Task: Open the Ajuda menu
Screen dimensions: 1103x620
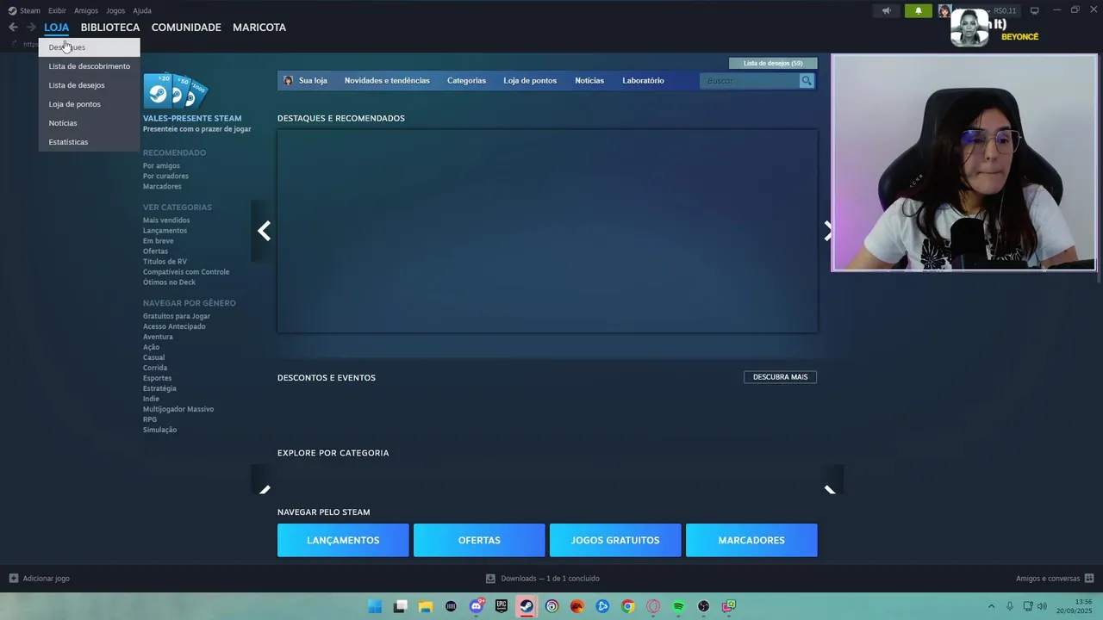Action: (x=142, y=11)
